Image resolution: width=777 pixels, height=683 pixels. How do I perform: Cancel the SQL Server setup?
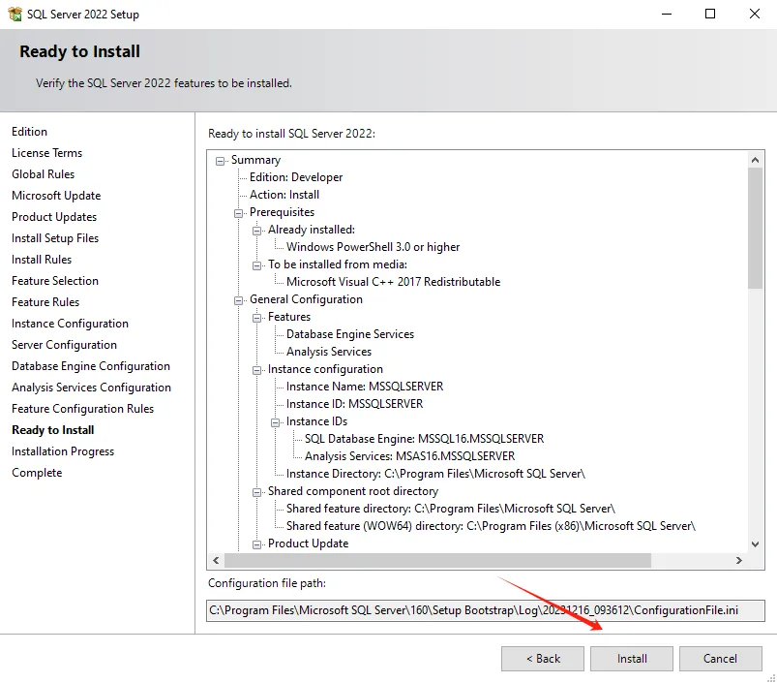coord(721,659)
